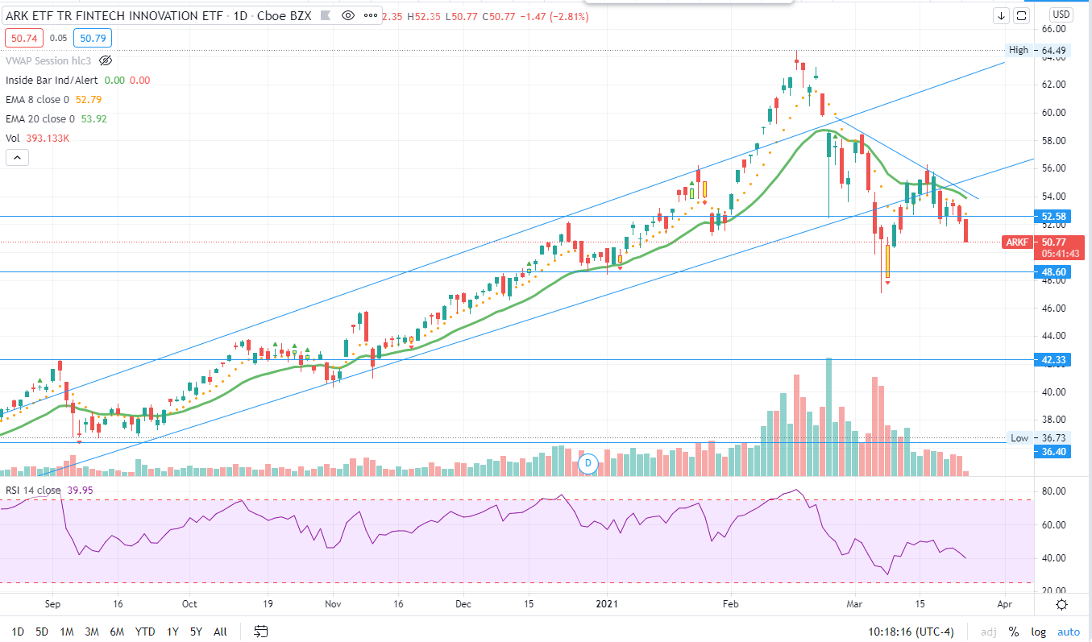The height and width of the screenshot is (642, 1092).
Task: Select the All date range
Action: [x=220, y=632]
